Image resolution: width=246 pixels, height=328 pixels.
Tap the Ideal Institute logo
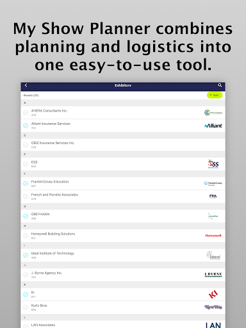point(213,255)
